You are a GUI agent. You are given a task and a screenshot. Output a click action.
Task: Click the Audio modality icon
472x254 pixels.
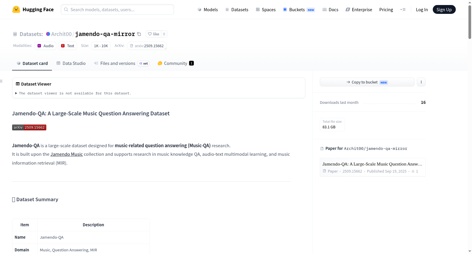coord(39,46)
